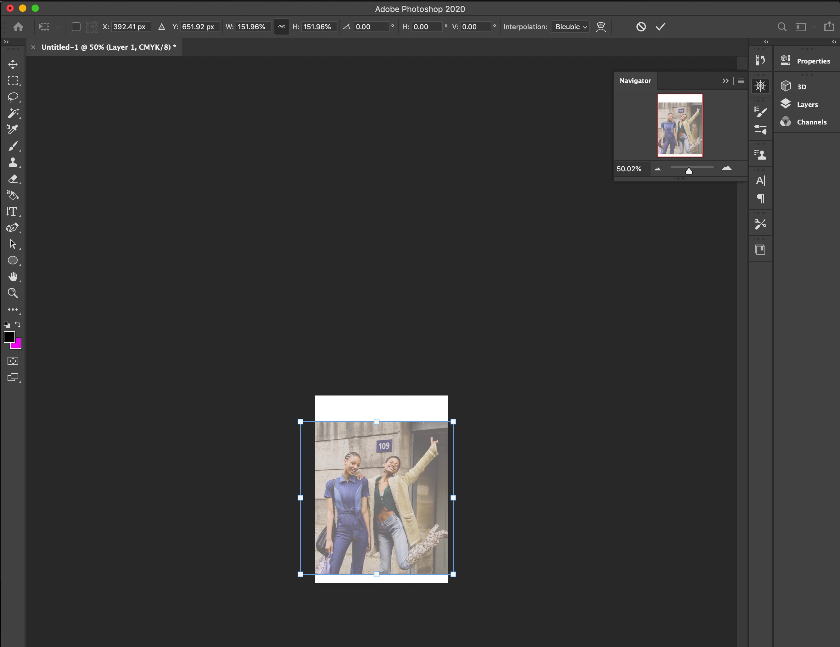The image size is (840, 647).
Task: Select the Eraser tool
Action: click(x=14, y=180)
